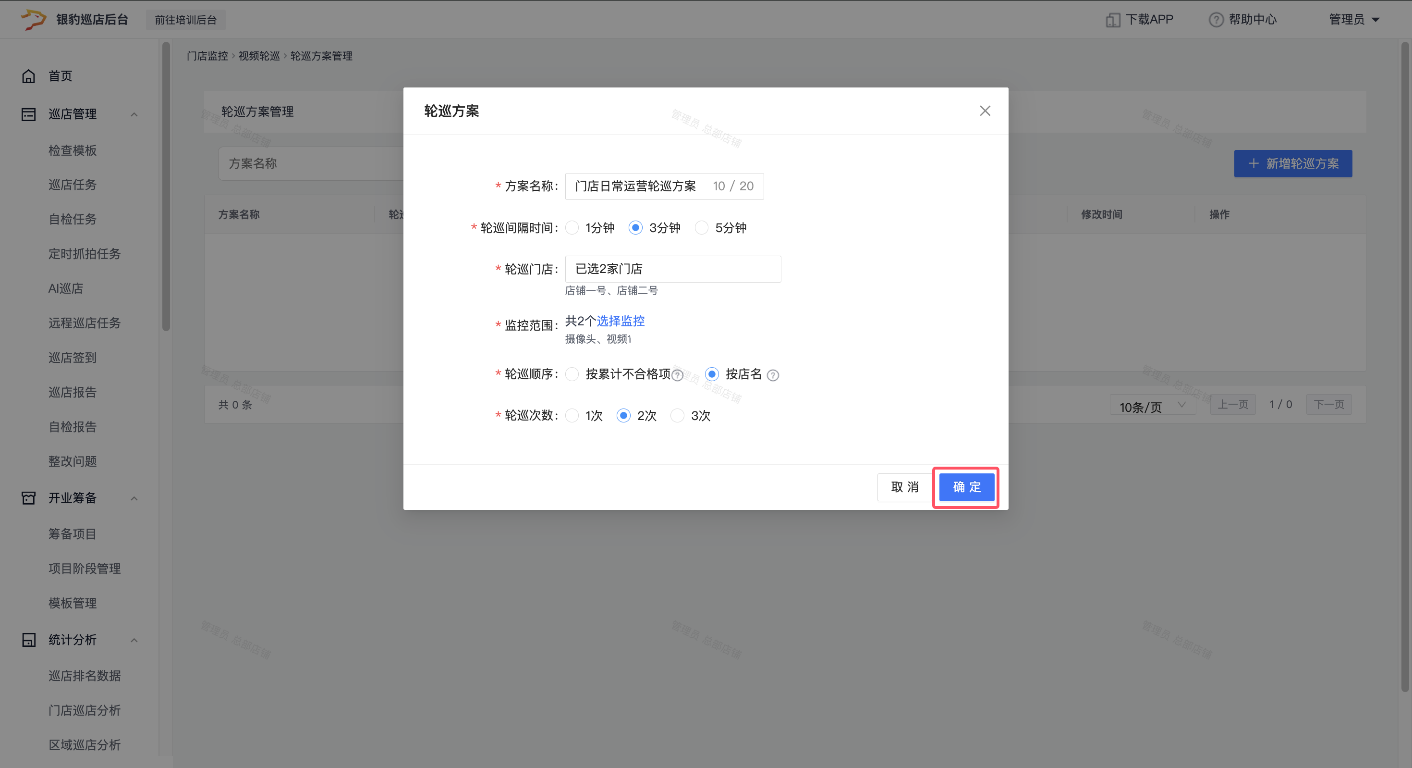The height and width of the screenshot is (768, 1412).
Task: Click help icon next to 按店名
Action: pyautogui.click(x=773, y=375)
